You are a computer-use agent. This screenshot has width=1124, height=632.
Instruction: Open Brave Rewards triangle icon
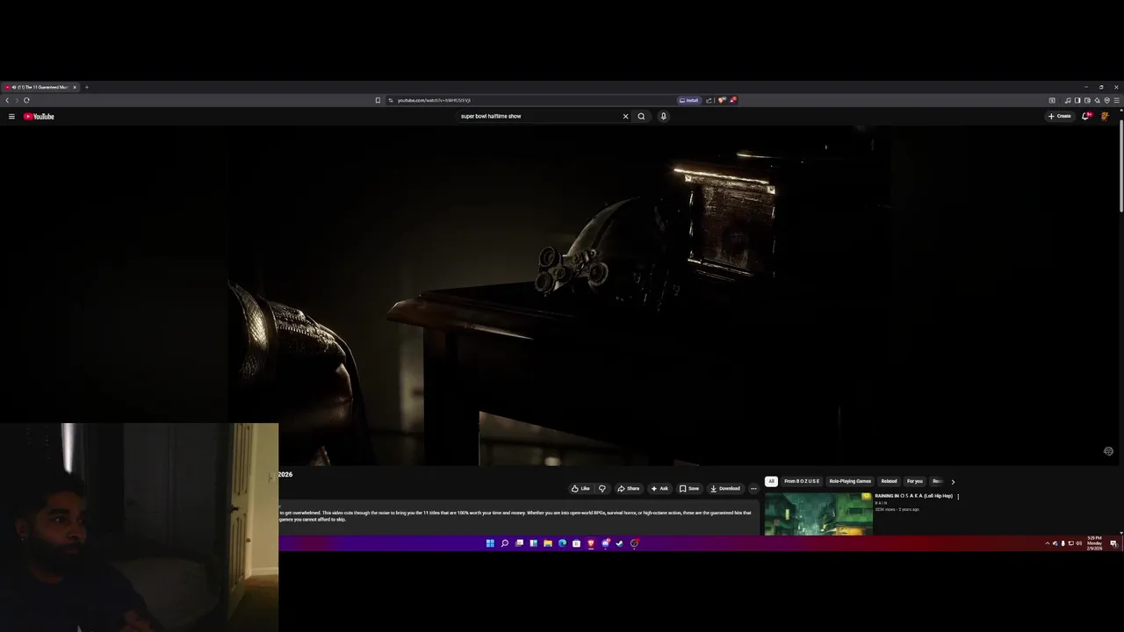[x=732, y=100]
